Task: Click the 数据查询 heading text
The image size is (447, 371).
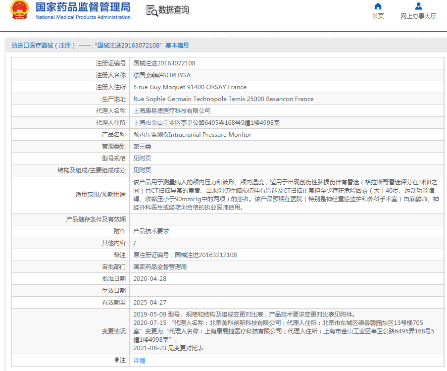Action: tap(174, 10)
